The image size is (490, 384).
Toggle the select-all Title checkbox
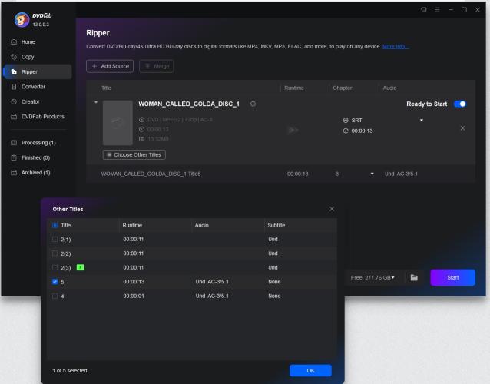(x=55, y=225)
